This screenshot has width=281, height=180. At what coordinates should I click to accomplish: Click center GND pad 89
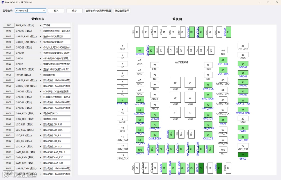pos(175,82)
